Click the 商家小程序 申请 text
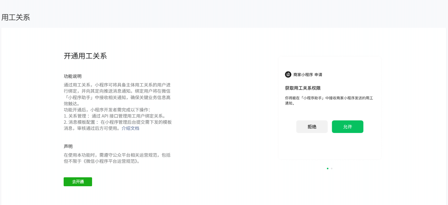 [308, 74]
